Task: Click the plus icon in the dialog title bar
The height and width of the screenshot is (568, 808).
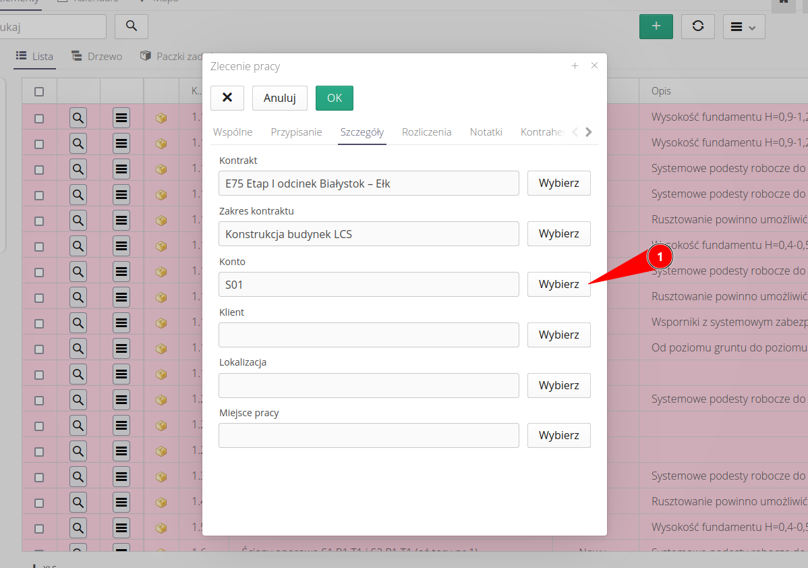Action: pos(575,65)
